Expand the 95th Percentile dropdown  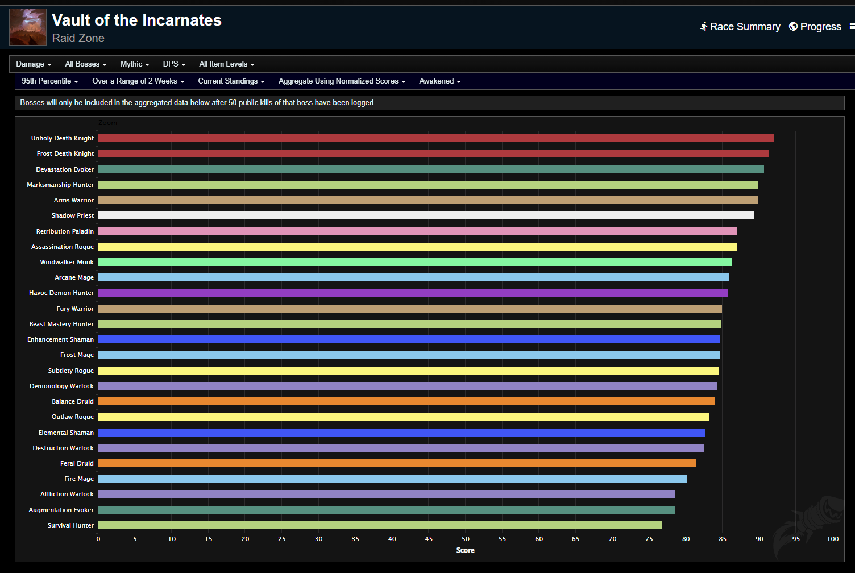(50, 81)
